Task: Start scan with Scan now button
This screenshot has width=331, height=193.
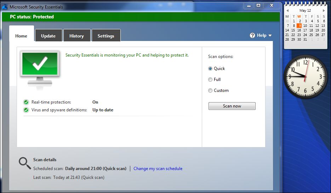Action: (x=232, y=106)
